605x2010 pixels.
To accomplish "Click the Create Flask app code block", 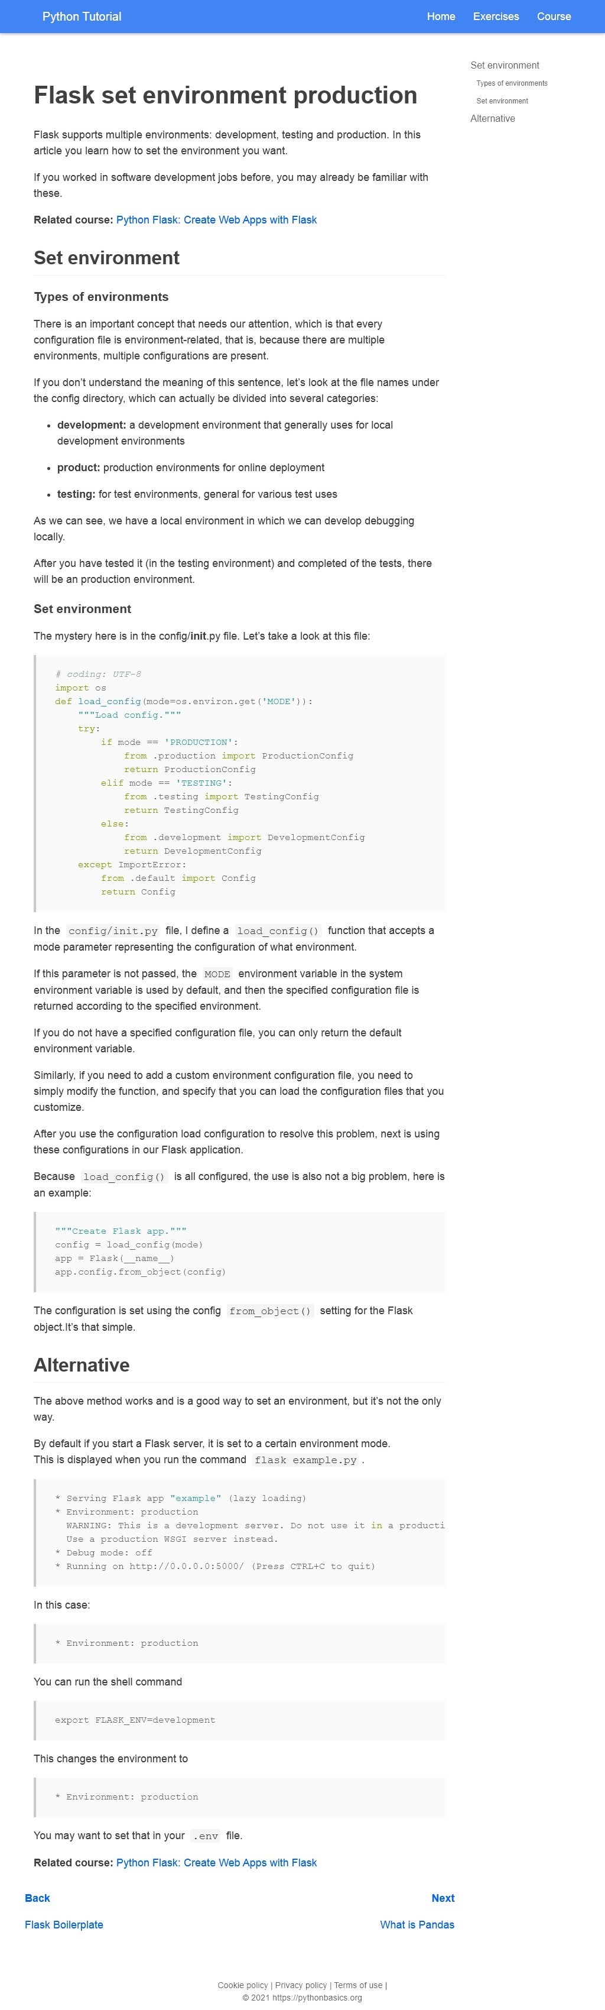I will tap(240, 1251).
